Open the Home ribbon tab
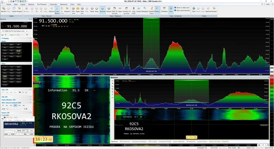 click(9, 4)
